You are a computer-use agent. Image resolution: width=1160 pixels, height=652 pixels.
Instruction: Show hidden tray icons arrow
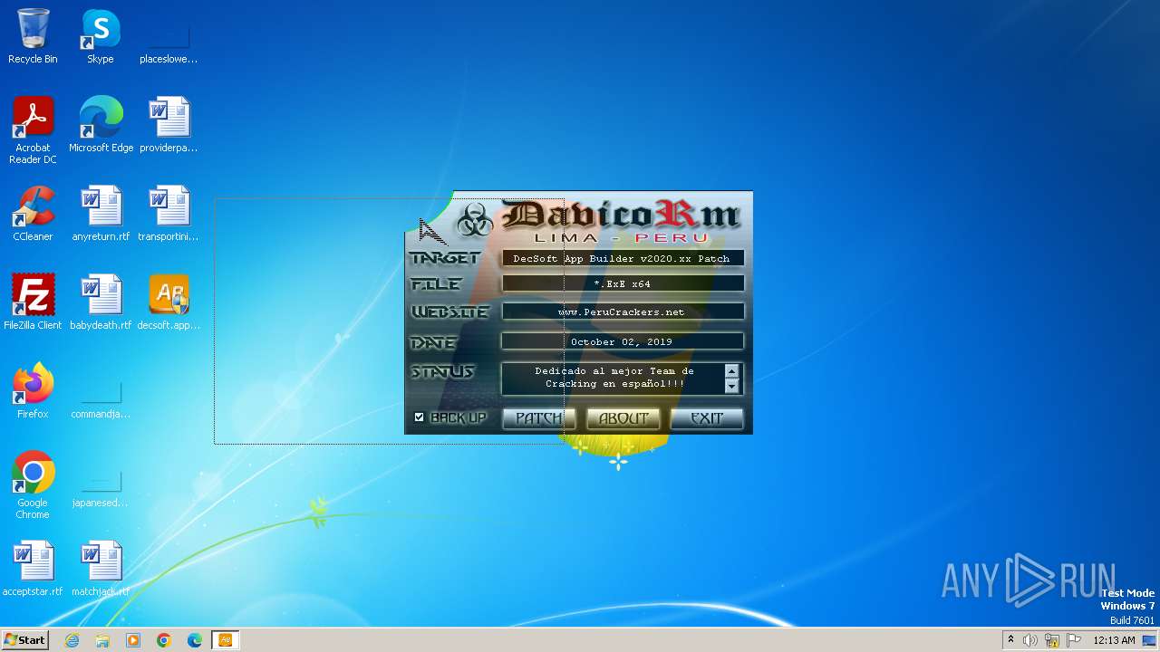coord(1010,640)
